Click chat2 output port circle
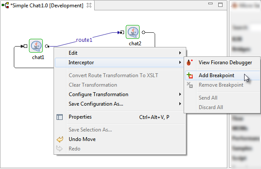 [143, 32]
